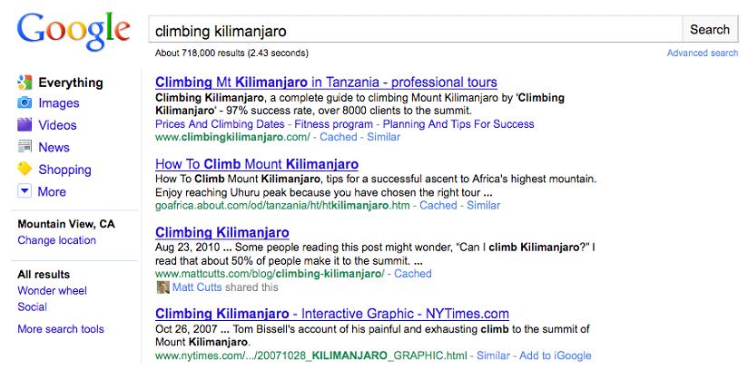Open Wonder wheel view
Screen dimensions: 748x379
52,291
